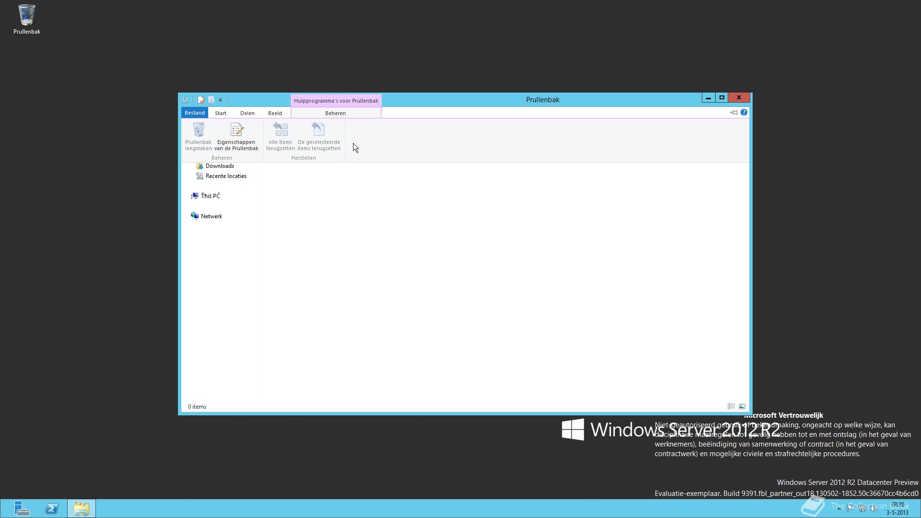Switch to the Delen ribbon tab

(x=248, y=113)
